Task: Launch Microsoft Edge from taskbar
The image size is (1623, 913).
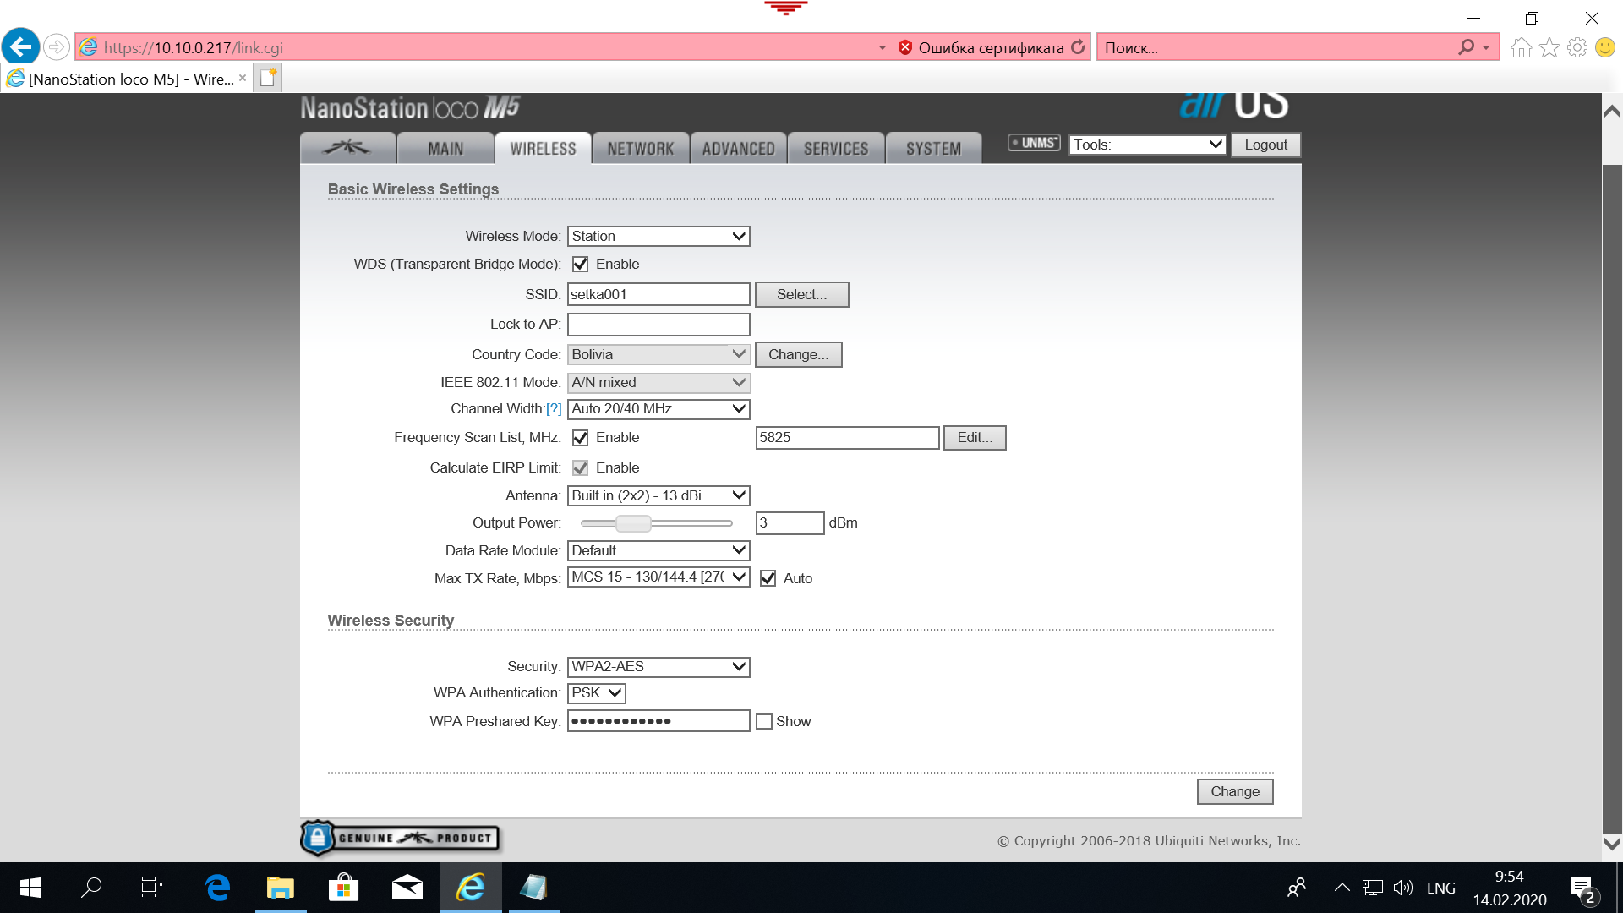Action: point(217,888)
